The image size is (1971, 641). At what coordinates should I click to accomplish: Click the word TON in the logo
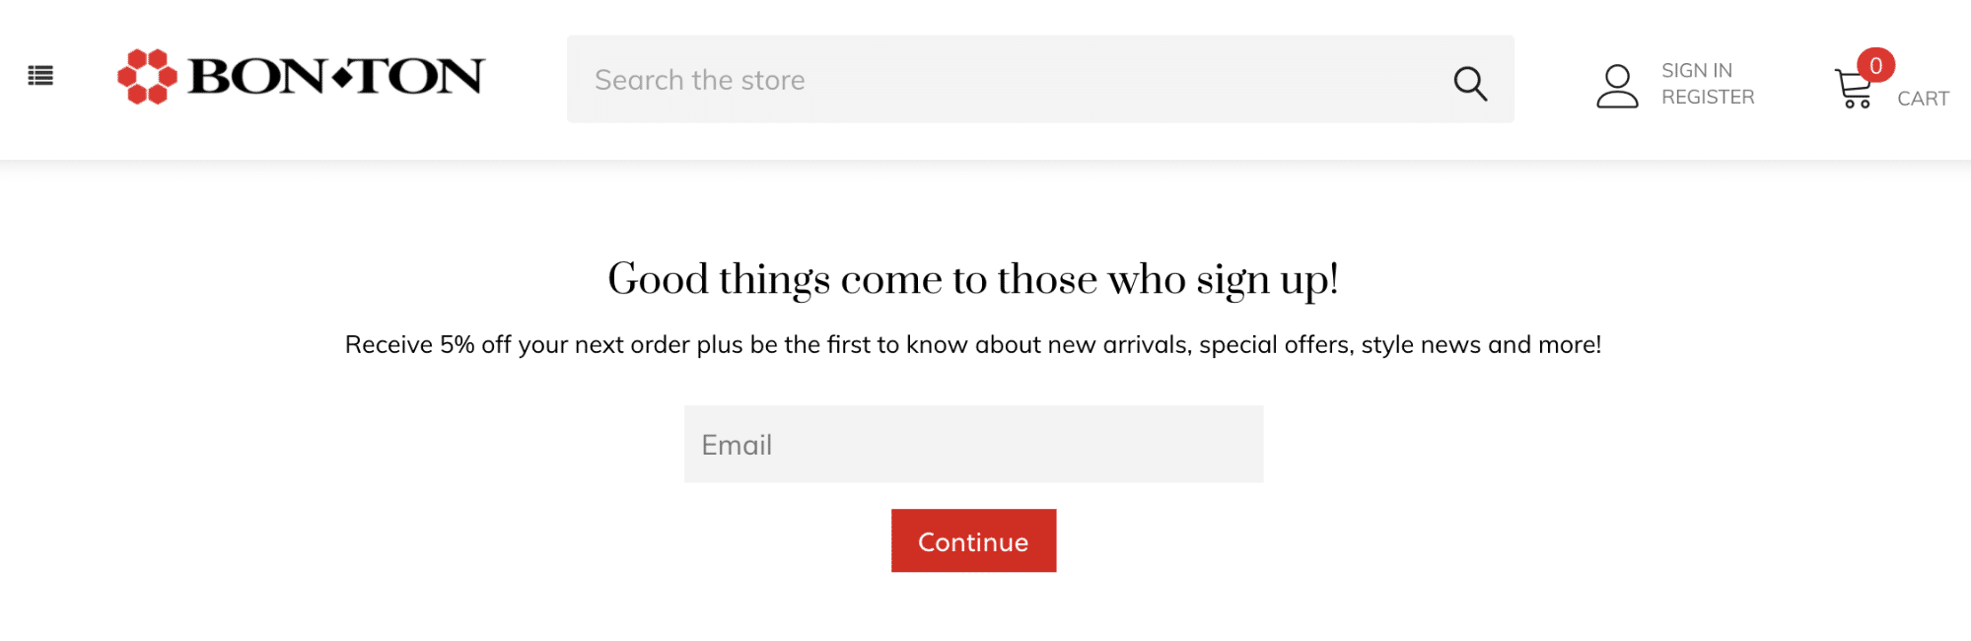click(x=419, y=77)
